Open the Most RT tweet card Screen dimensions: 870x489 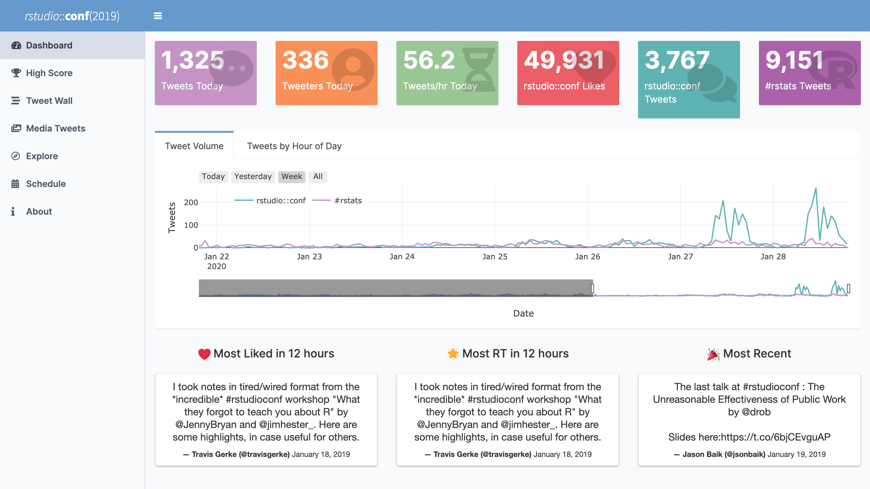pos(508,420)
